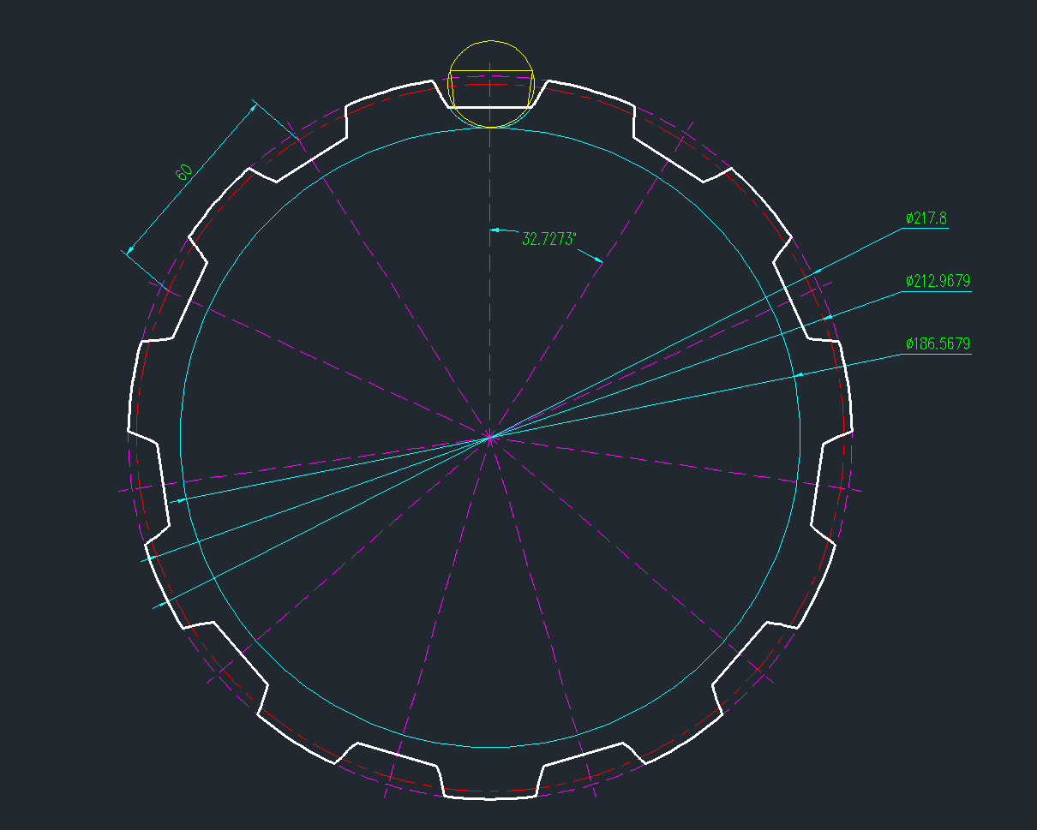Click the ø212.9679 diameter dimension label
The image size is (1037, 830).
coord(938,281)
